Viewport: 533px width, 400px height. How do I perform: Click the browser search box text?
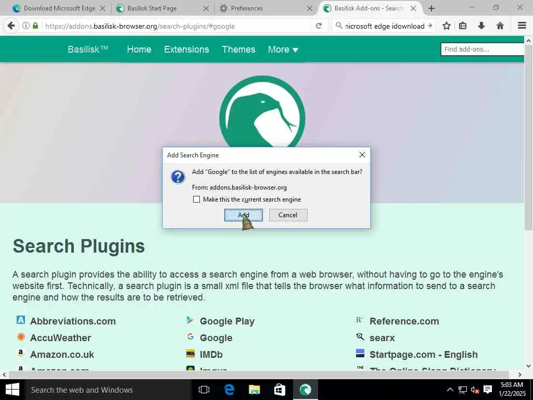(x=385, y=26)
